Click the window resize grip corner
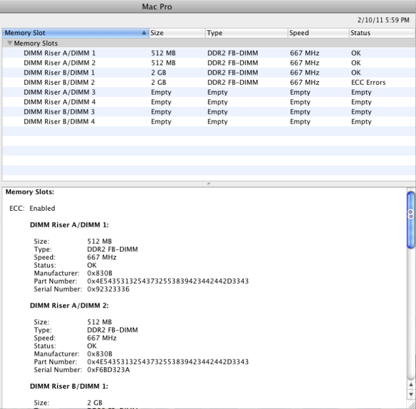 (x=412, y=405)
